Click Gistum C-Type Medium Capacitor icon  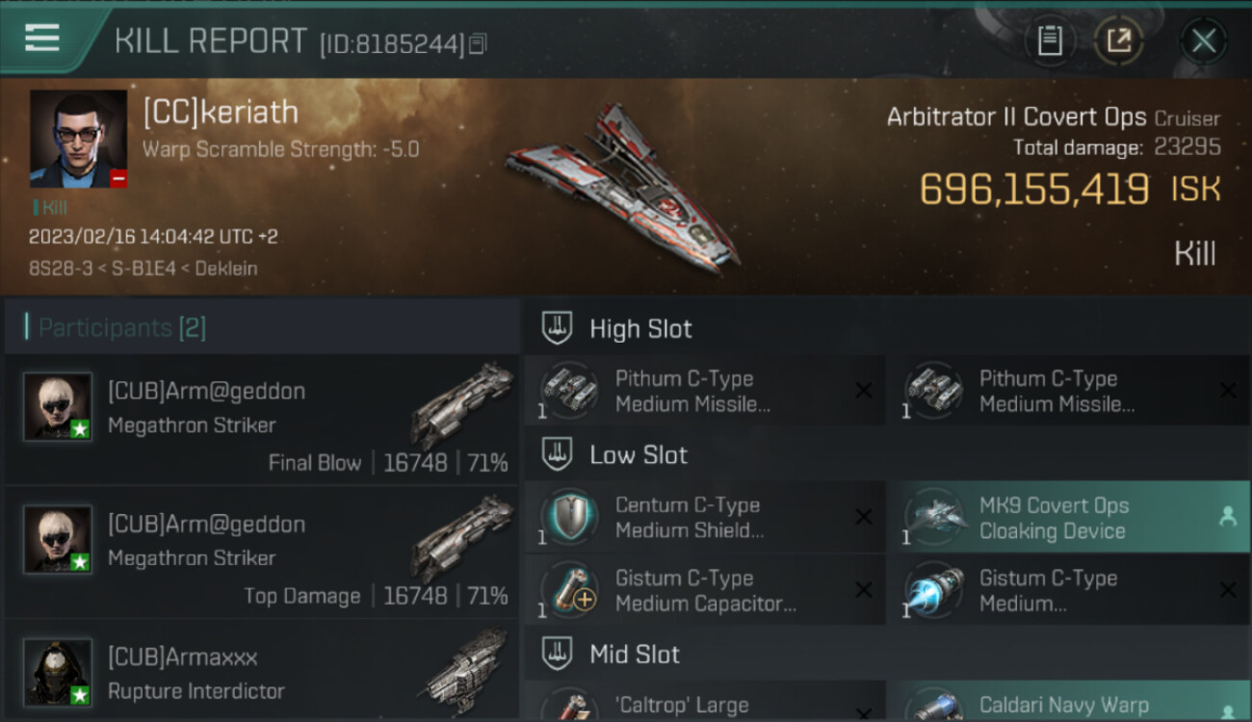(569, 590)
